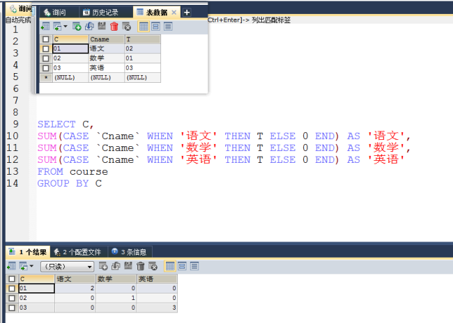Click the greyed save icon in result toolbar
Viewport: 453px width, 323px height.
pyautogui.click(x=128, y=266)
